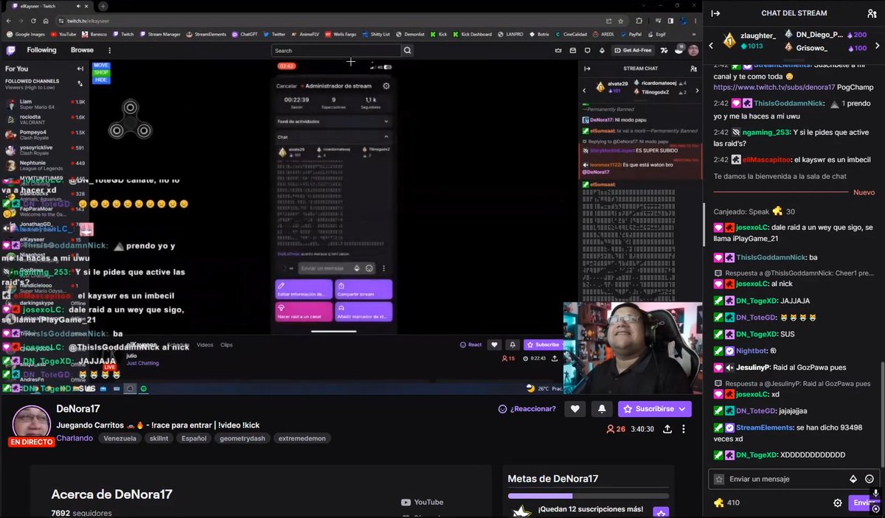
Task: Click the DeNora17 channel name heading
Action: (x=78, y=409)
